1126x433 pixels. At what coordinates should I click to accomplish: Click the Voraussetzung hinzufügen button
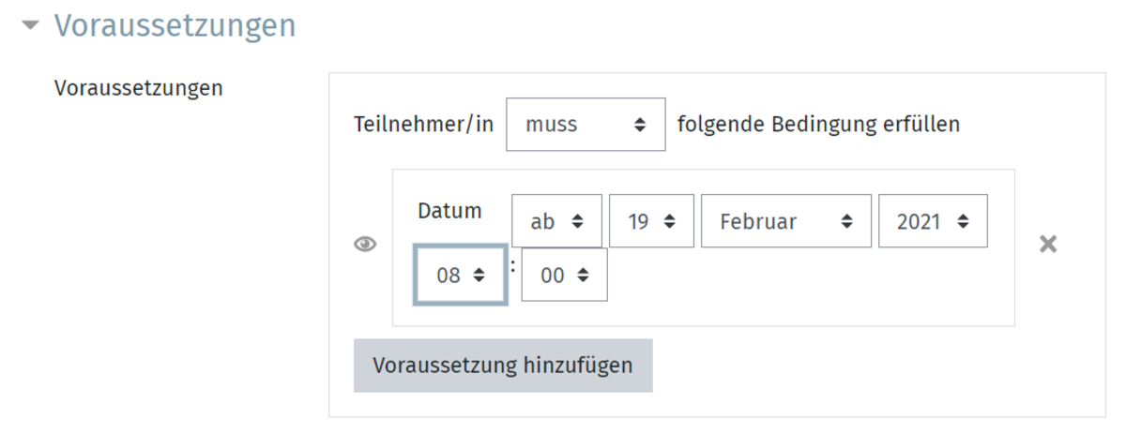coord(503,366)
